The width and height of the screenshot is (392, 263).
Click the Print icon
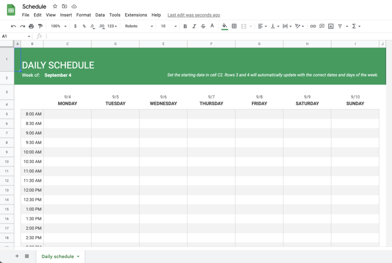pyautogui.click(x=31, y=26)
